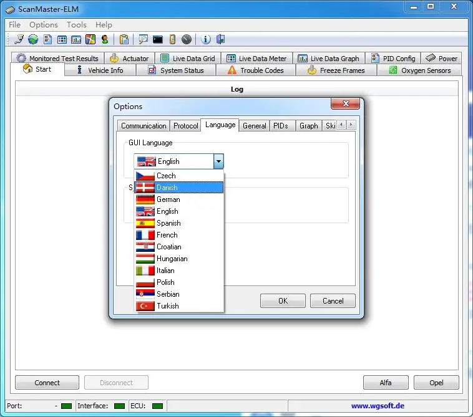Open the Options menu in menu bar
The image size is (473, 417).
(44, 25)
